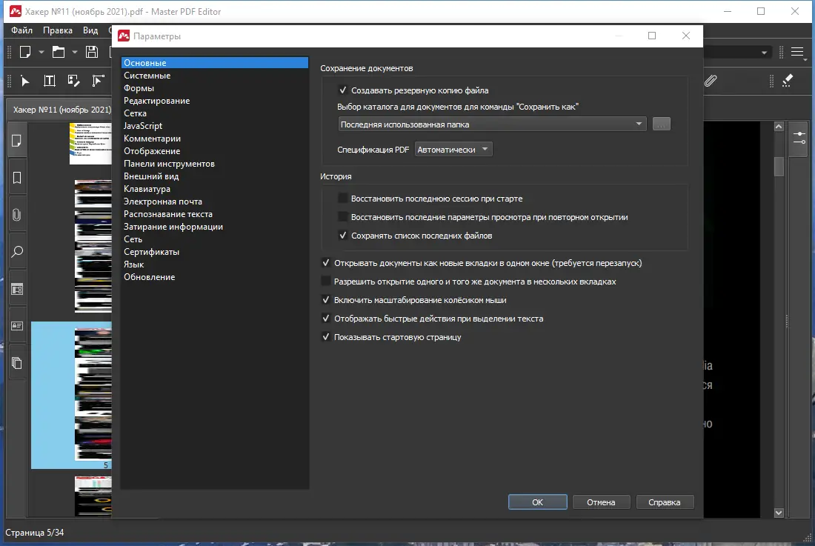Click the scrollbar down arrow
Screen dimensions: 815x546
778,513
